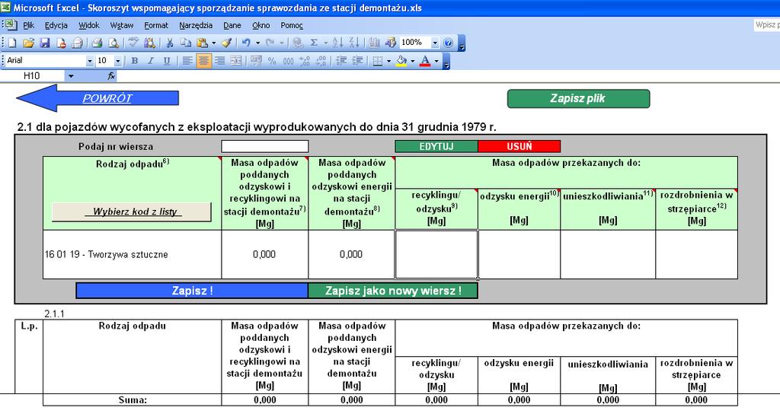This screenshot has height=420, width=780.
Task: Open the Arial font name dropdown
Action: 90,61
